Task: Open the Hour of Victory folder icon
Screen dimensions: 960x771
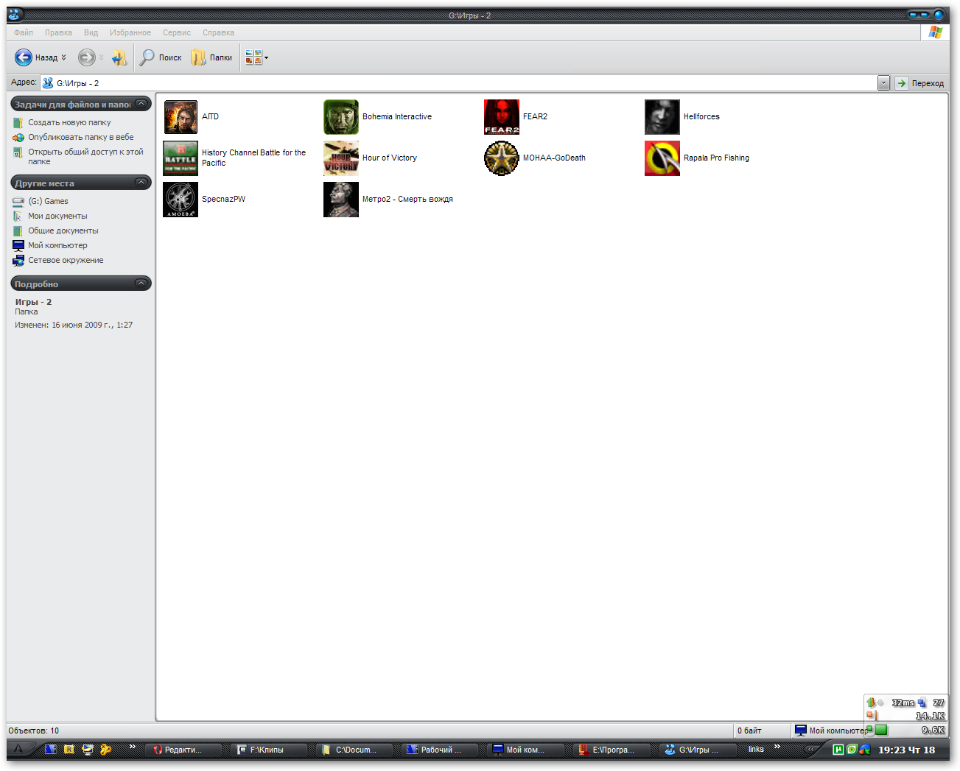Action: (x=341, y=158)
